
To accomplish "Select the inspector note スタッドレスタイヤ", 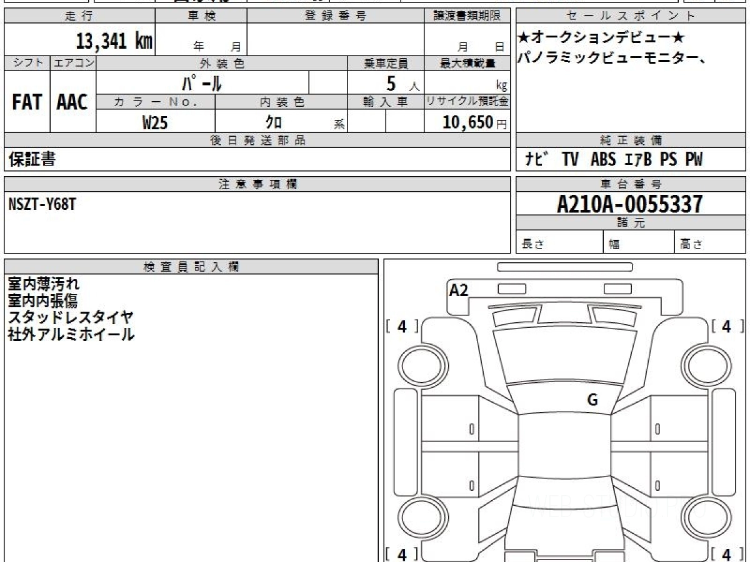I will [71, 317].
